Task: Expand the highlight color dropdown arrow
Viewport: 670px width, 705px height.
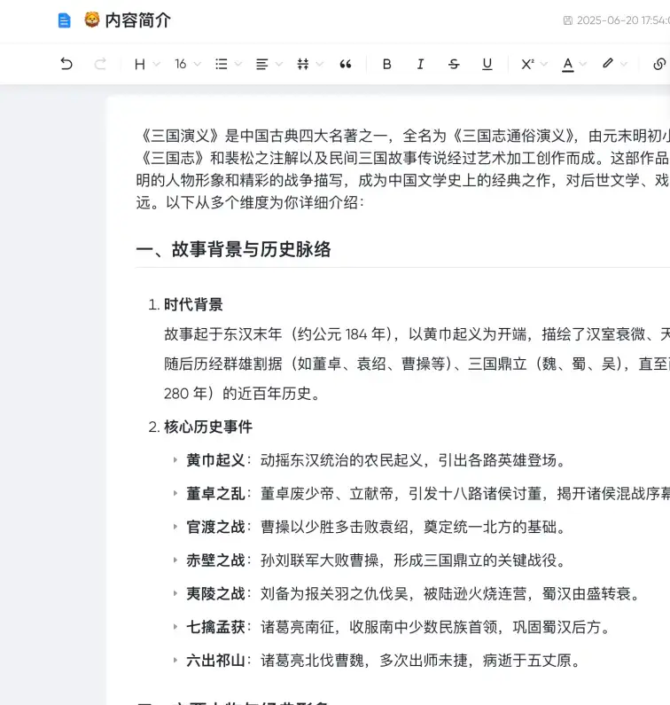Action: tap(624, 65)
